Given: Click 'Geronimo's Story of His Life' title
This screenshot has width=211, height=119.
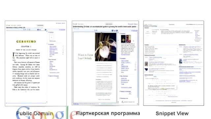Looking at the screenshot, I should click(x=15, y=27).
